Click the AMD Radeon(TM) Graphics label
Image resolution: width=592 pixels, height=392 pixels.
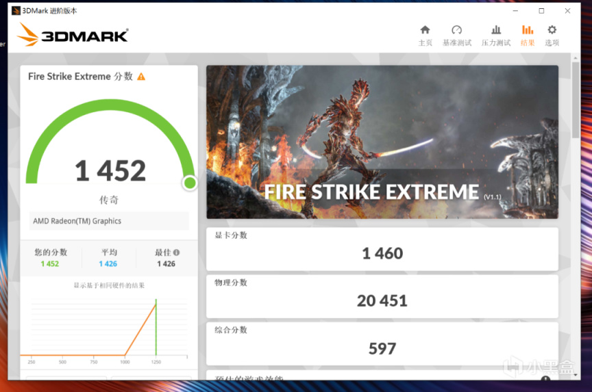coord(77,221)
